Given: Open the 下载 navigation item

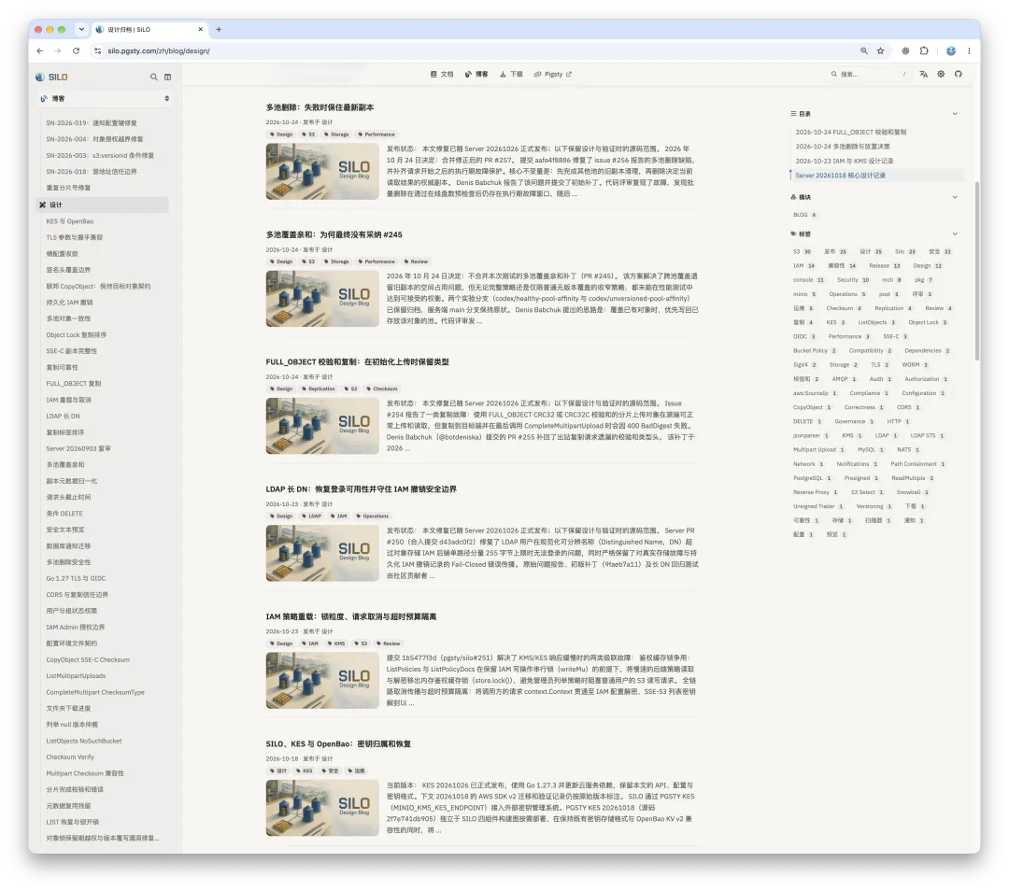Looking at the screenshot, I should click(x=512, y=74).
